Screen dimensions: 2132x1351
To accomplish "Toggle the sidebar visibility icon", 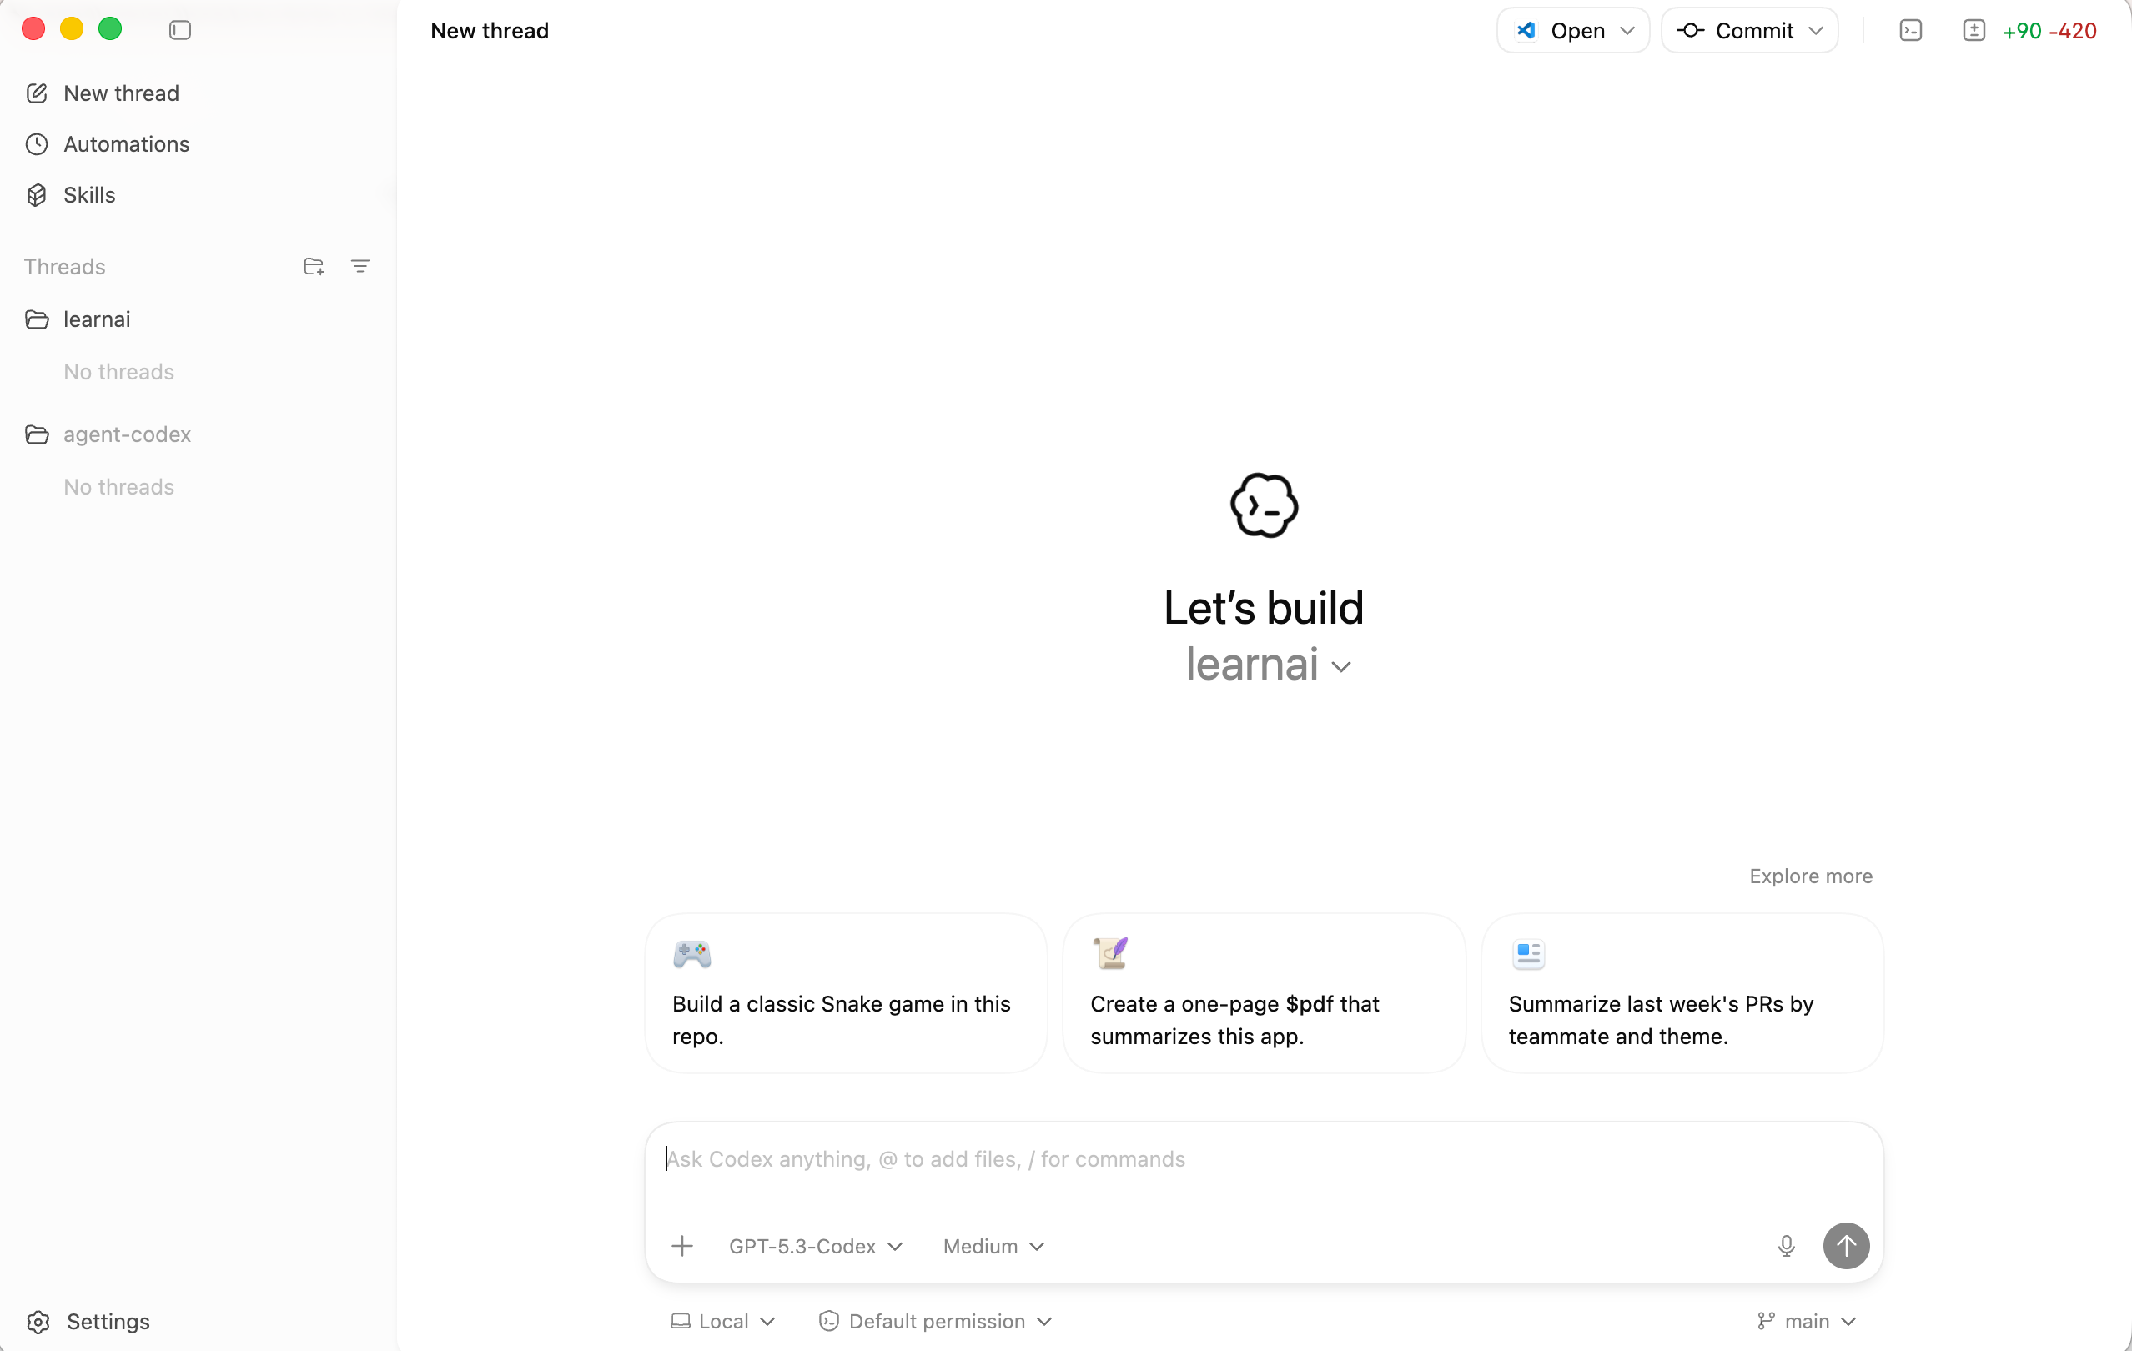I will tap(179, 30).
